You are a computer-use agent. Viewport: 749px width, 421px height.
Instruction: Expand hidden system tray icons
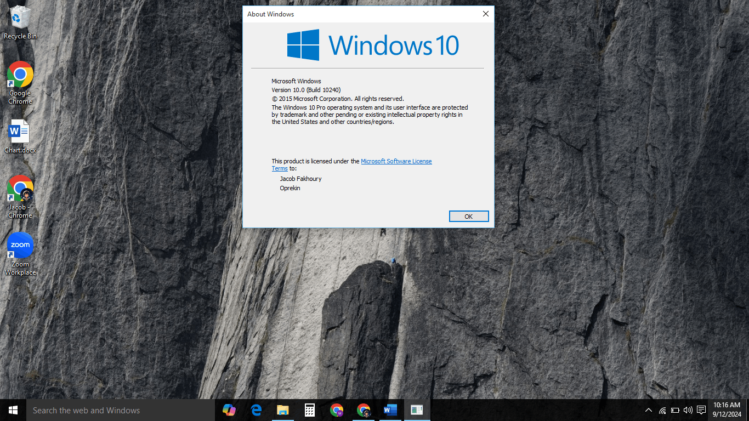click(x=648, y=409)
